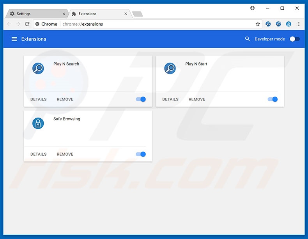The width and height of the screenshot is (308, 239).
Task: Open Chrome's three-dot menu
Action: tap(299, 24)
